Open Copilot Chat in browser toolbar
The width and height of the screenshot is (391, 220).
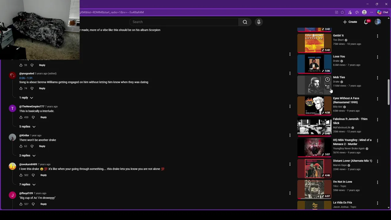[382, 12]
